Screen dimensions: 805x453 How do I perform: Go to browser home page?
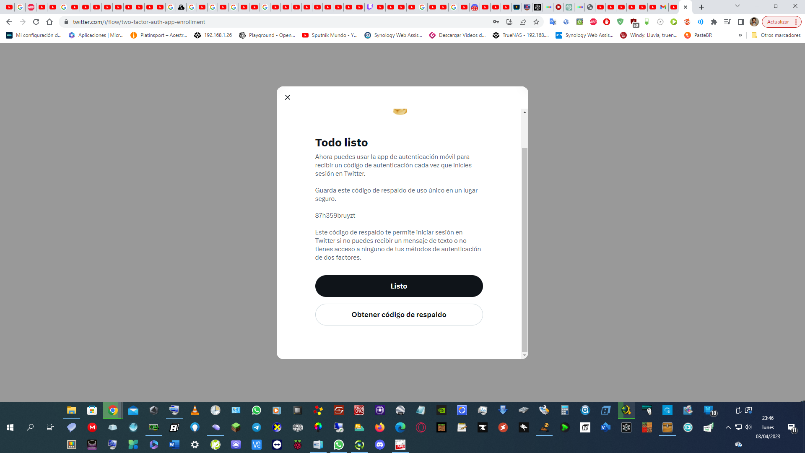(x=49, y=22)
